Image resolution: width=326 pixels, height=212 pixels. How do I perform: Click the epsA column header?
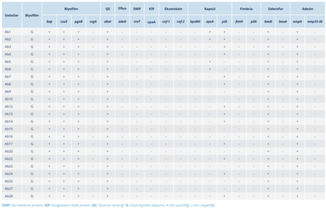click(x=210, y=21)
